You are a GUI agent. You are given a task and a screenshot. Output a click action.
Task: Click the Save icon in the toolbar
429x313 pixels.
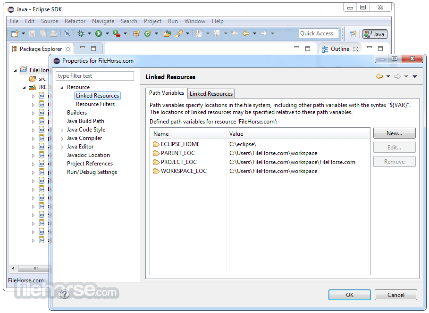tap(32, 33)
